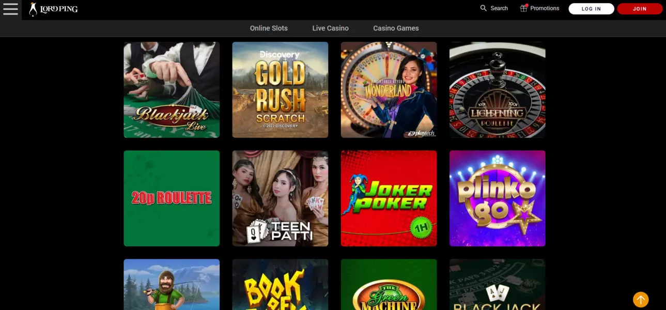The width and height of the screenshot is (666, 310).
Task: Select the 20p Roulette tile
Action: 172,198
